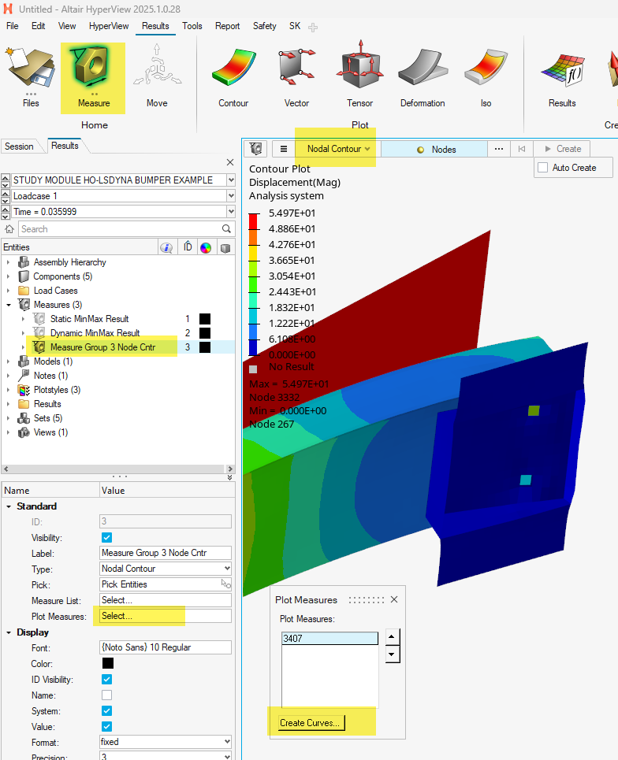Open the Nodal Contour dropdown in guide bar

tap(338, 149)
